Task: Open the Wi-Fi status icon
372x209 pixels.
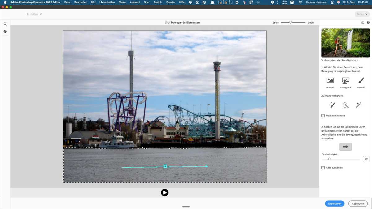Action: (300, 2)
